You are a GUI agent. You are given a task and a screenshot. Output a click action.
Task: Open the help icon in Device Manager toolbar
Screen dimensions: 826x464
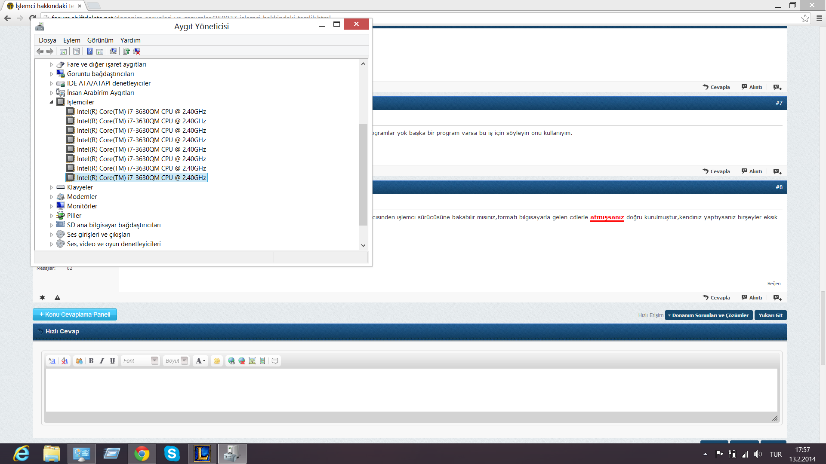[89, 52]
